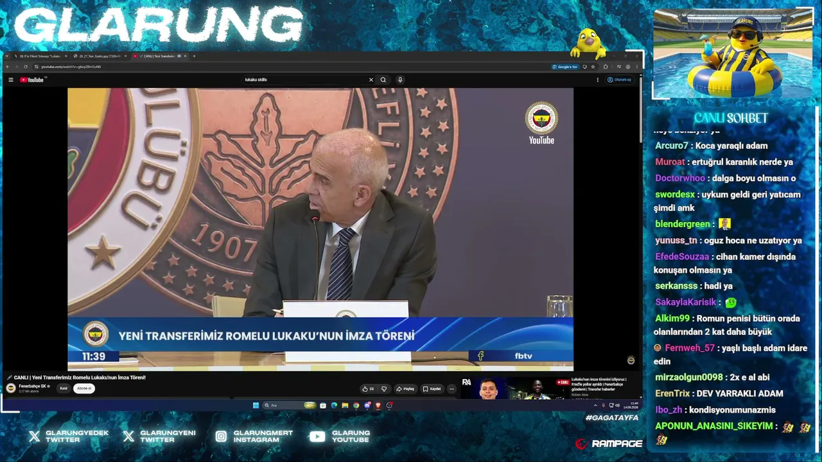This screenshot has width=822, height=462.
Task: Open the browser extensions puzzle icon
Action: [x=606, y=67]
